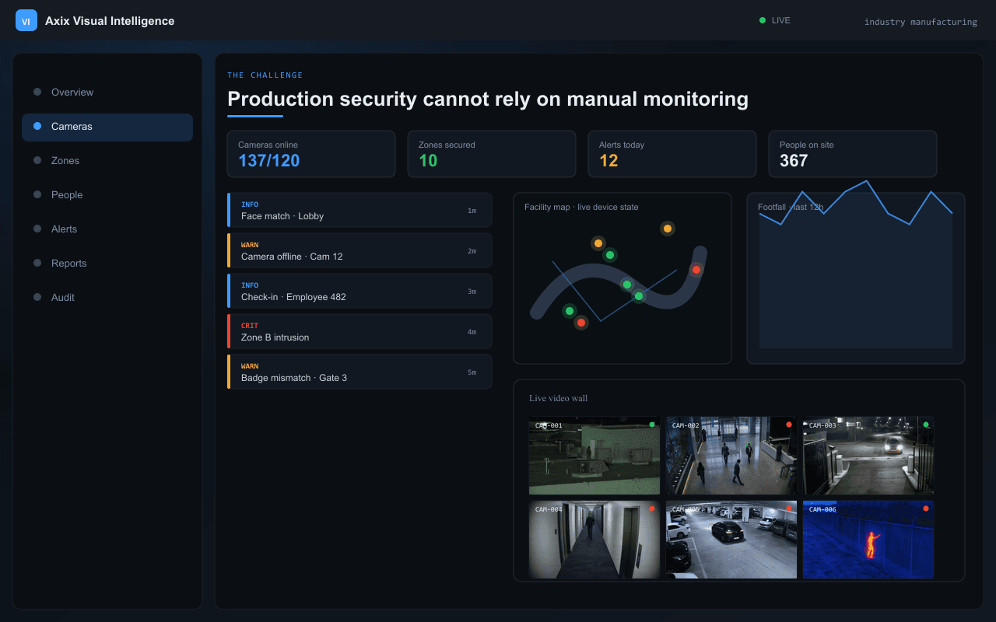Open Reports from the sidebar
This screenshot has height=622, width=996.
tap(107, 263)
